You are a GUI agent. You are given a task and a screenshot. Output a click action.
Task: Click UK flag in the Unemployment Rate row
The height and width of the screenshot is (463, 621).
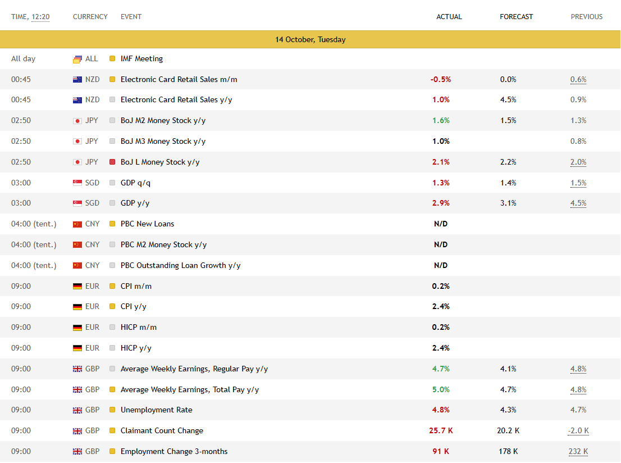click(x=77, y=410)
